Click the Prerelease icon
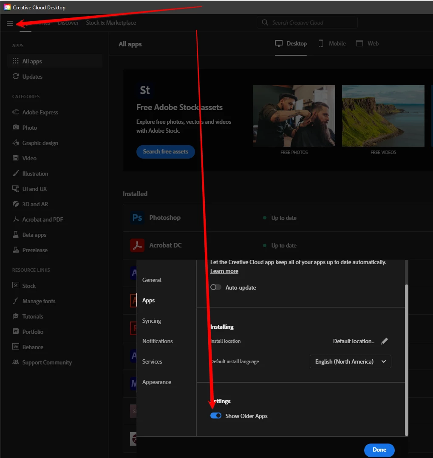The width and height of the screenshot is (433, 458). coord(15,250)
